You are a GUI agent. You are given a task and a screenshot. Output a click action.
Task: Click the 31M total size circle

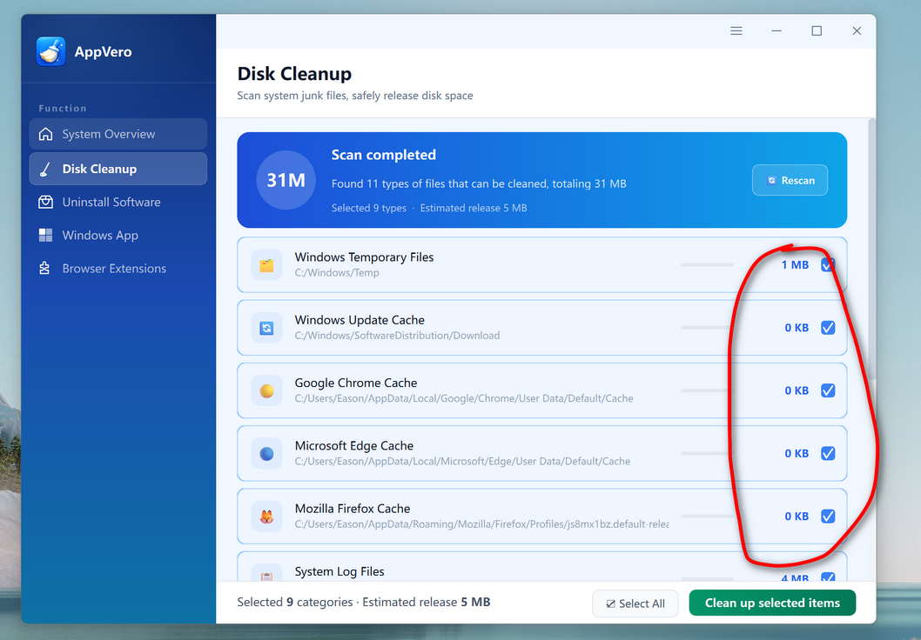tap(286, 180)
